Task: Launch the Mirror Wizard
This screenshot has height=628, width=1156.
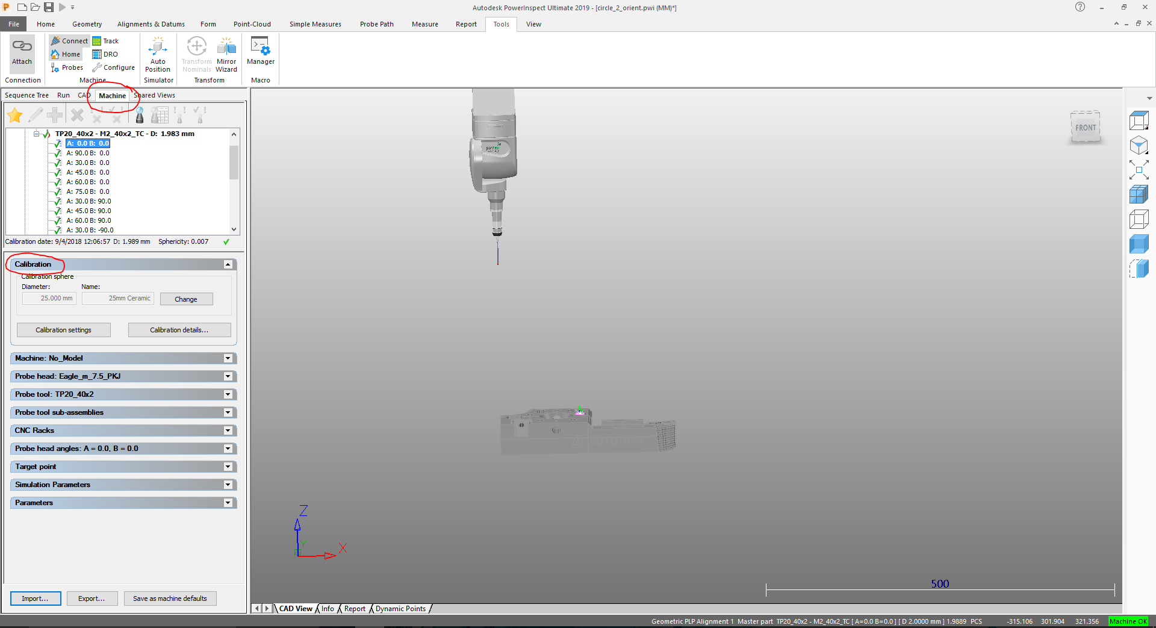Action: (226, 54)
